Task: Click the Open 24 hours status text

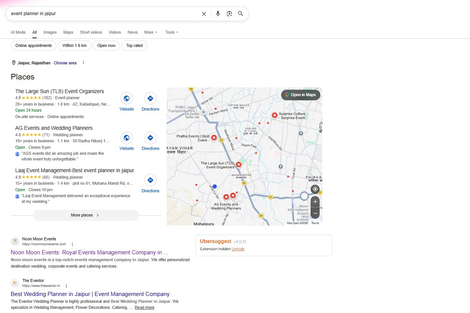Action: point(28,110)
